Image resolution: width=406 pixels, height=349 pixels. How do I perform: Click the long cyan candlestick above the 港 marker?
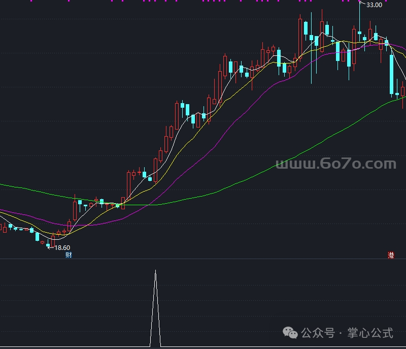[x=391, y=74]
